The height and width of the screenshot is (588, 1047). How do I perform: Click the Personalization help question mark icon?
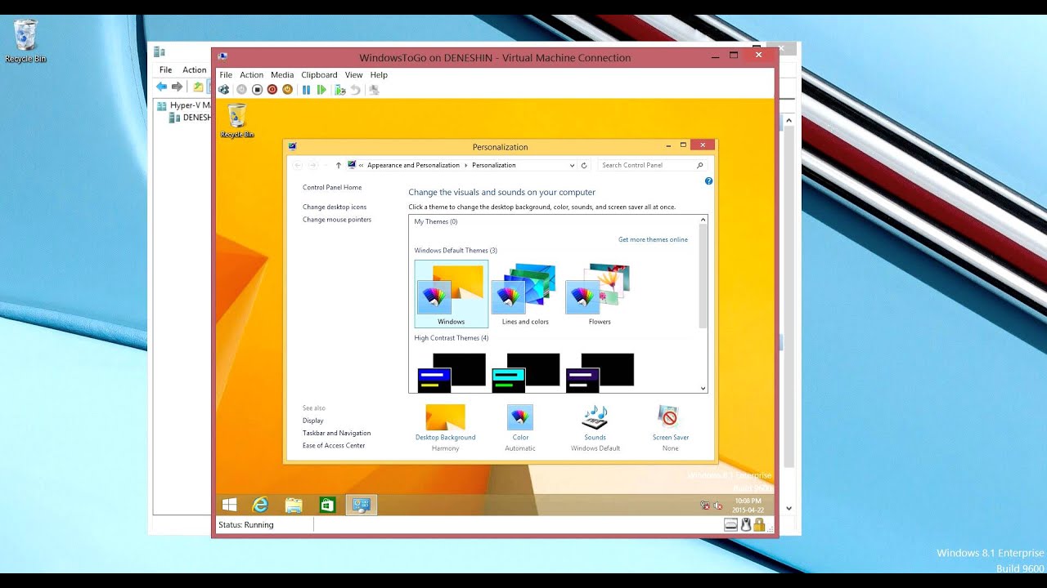[x=708, y=181]
